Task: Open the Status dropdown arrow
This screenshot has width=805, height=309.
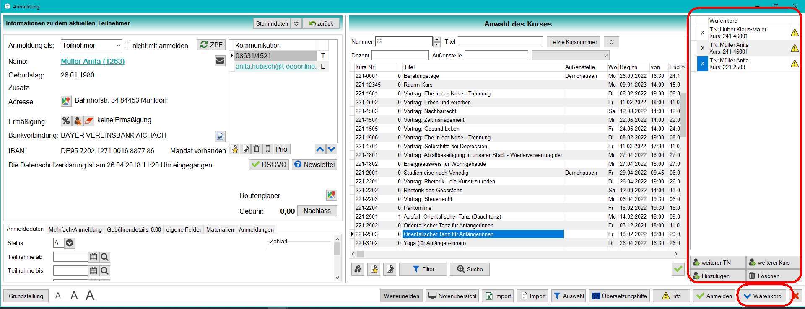Action: 70,243
